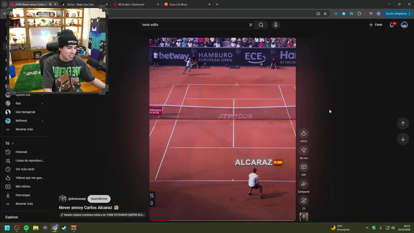Run the search with magnifier icon
The image size is (414, 233).
(261, 25)
